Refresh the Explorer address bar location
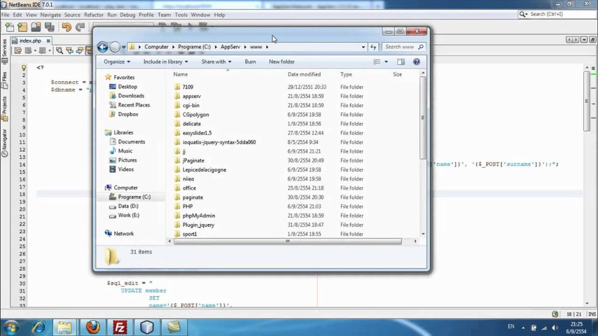 point(373,47)
